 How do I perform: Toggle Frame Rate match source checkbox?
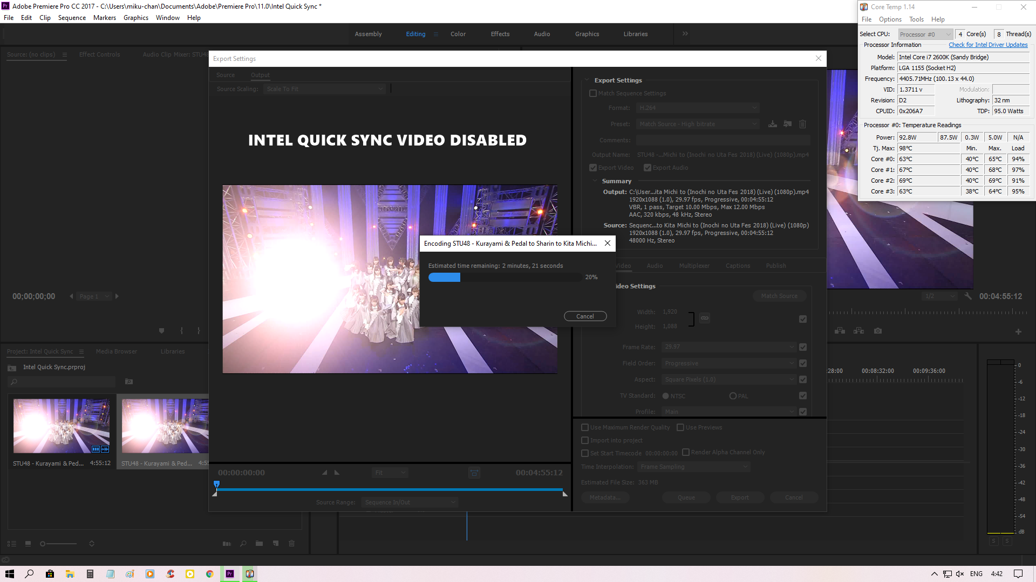tap(803, 347)
